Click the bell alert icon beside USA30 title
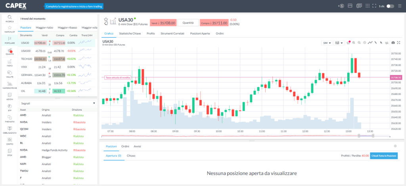The image size is (406, 186). 105,24
